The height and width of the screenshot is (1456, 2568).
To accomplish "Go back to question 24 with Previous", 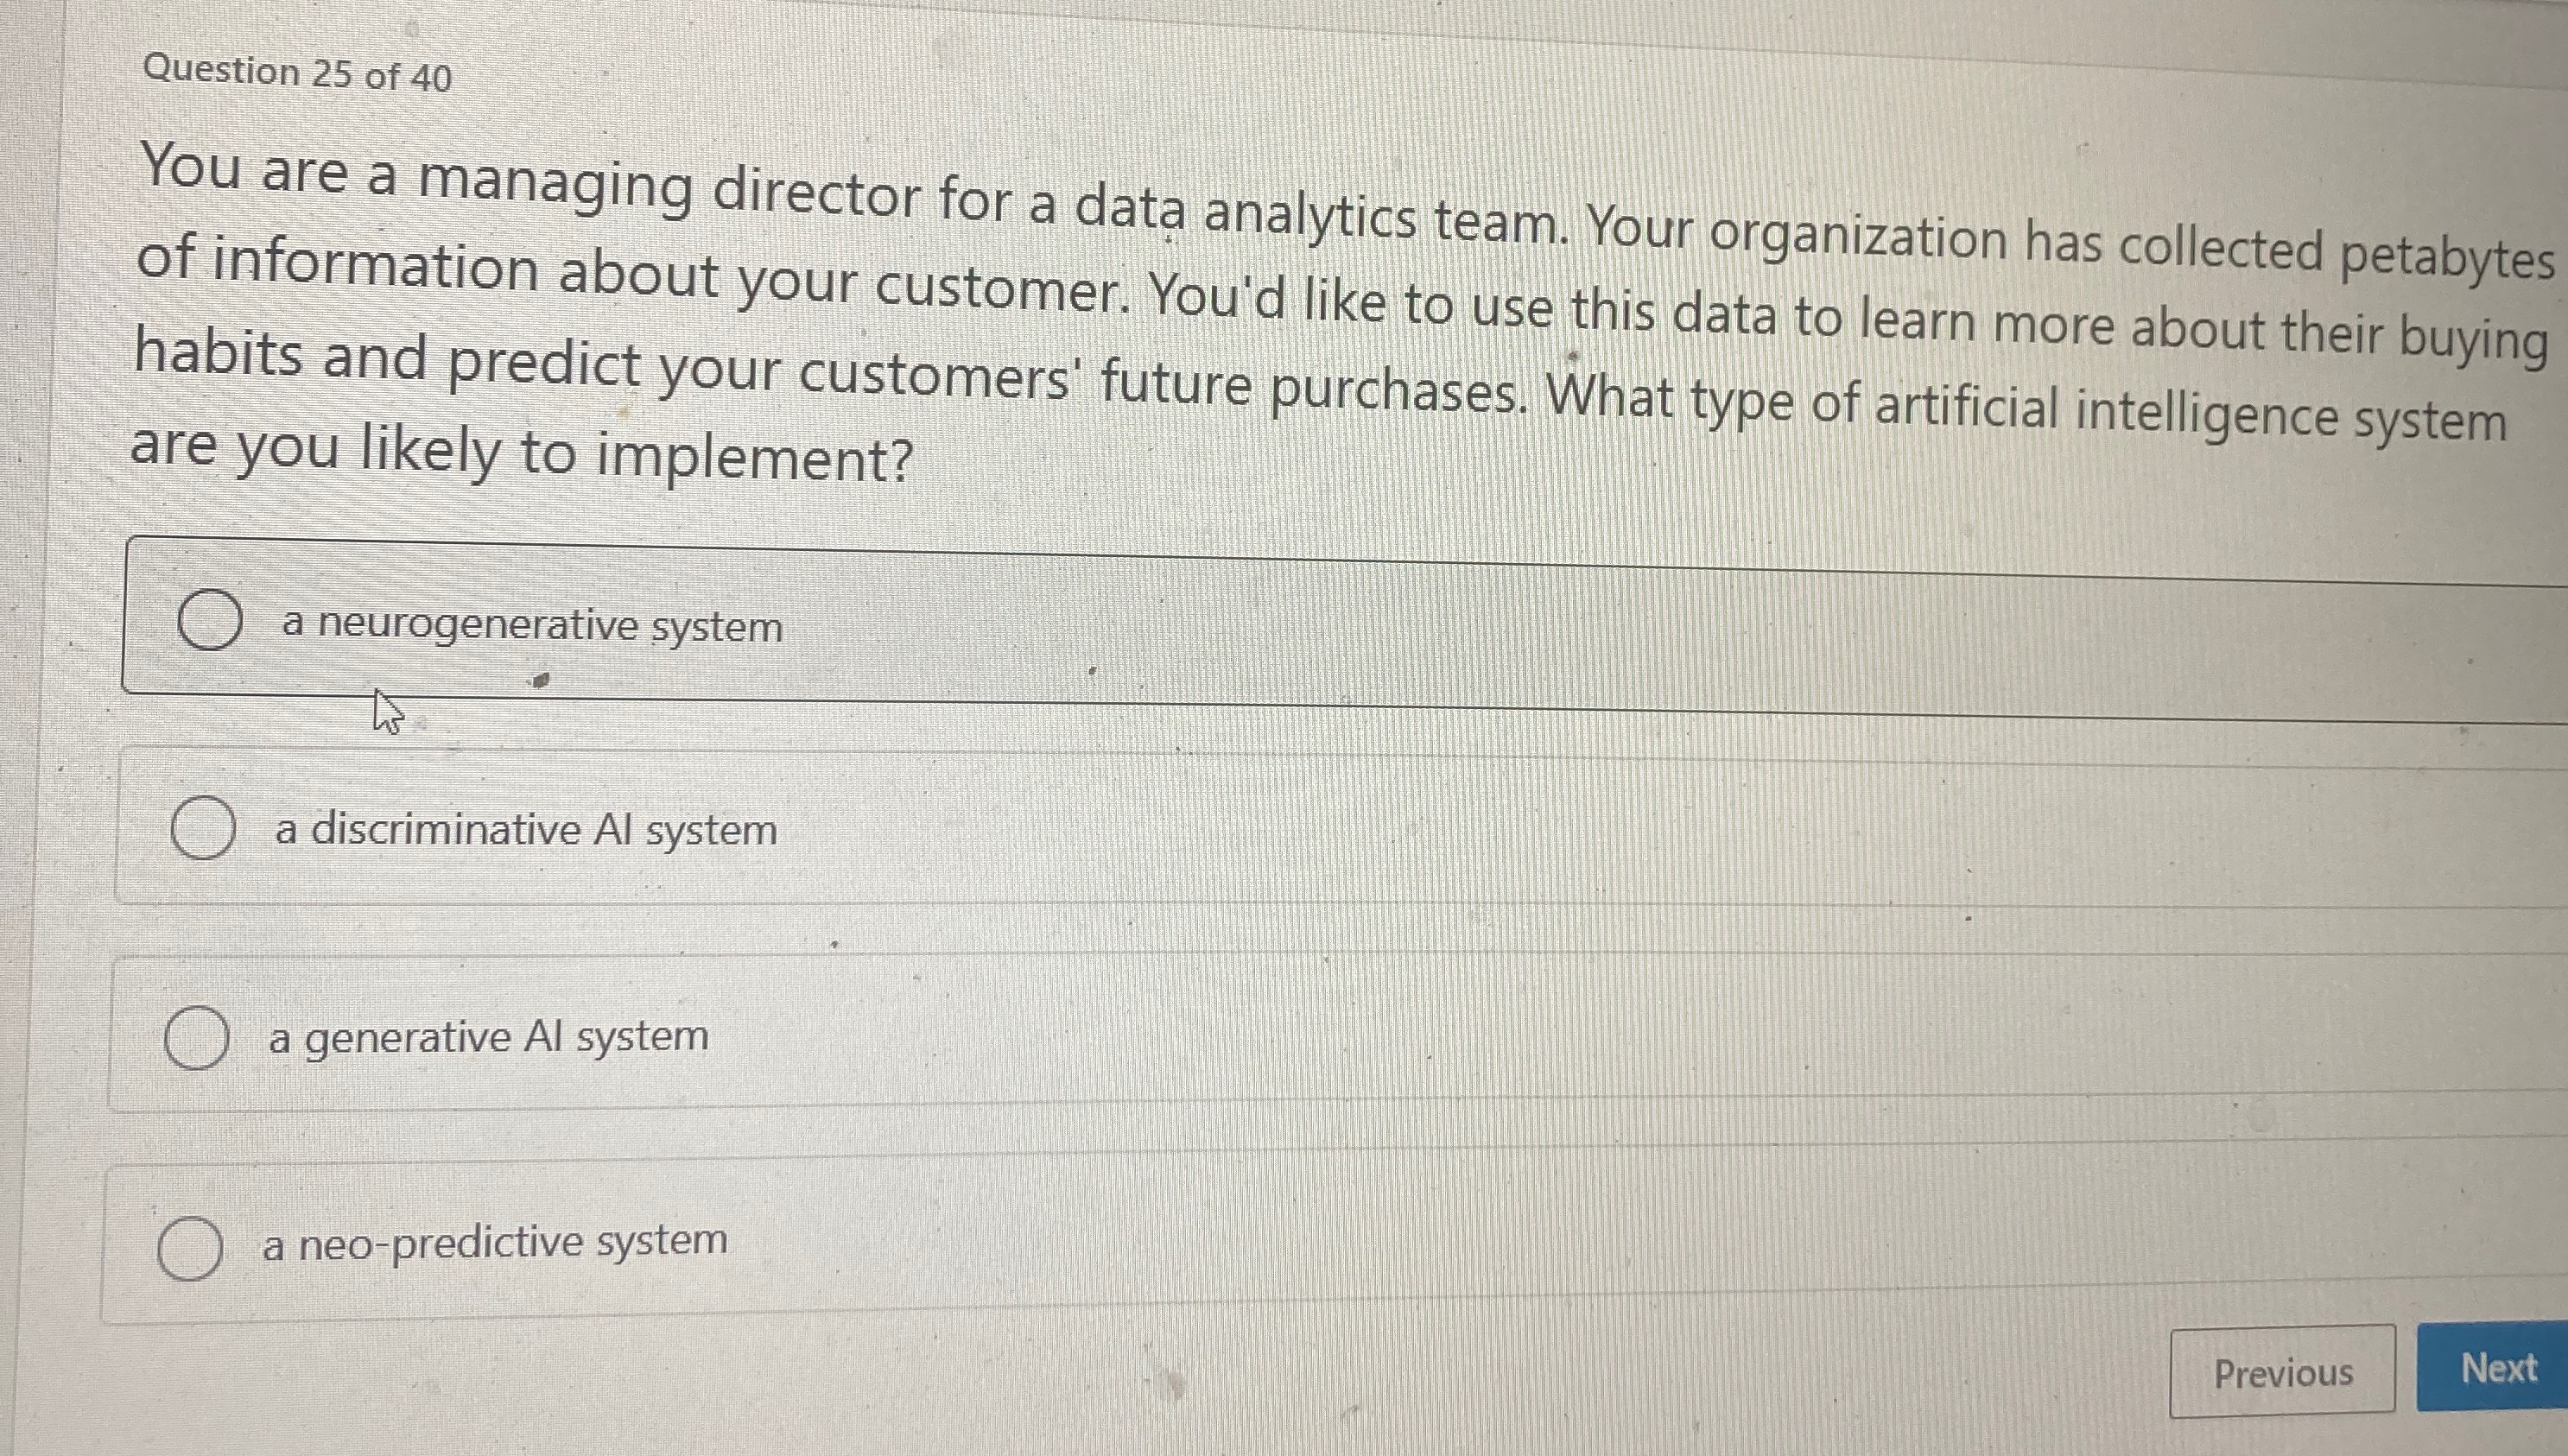I will [2285, 1375].
